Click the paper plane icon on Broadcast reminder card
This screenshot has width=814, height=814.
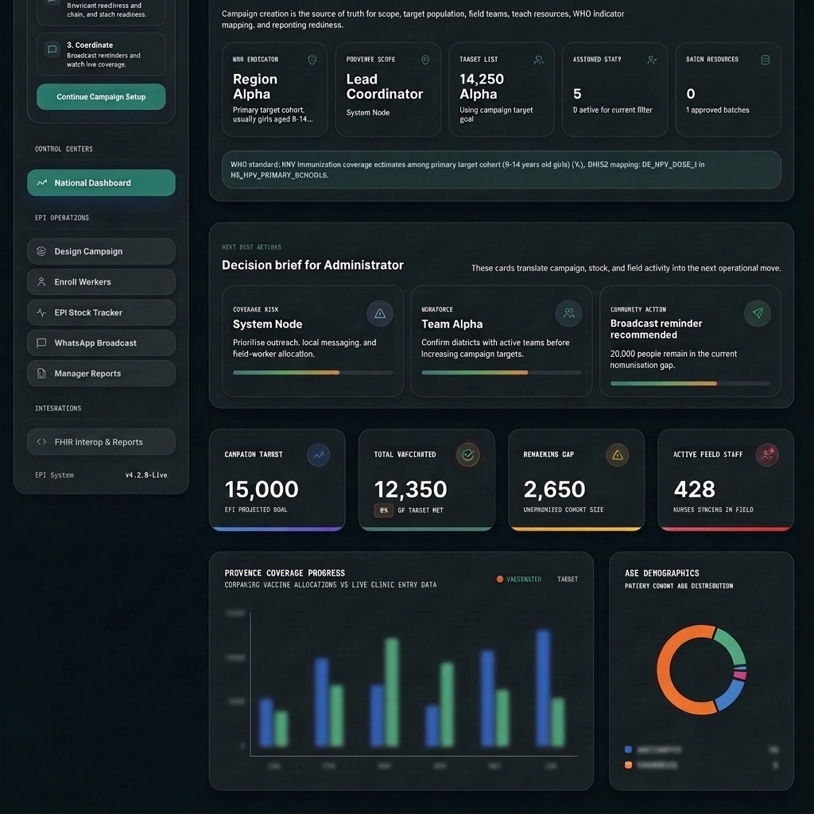(x=758, y=313)
